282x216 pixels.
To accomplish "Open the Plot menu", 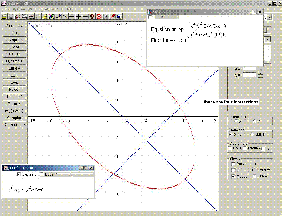I will pyautogui.click(x=33, y=9).
